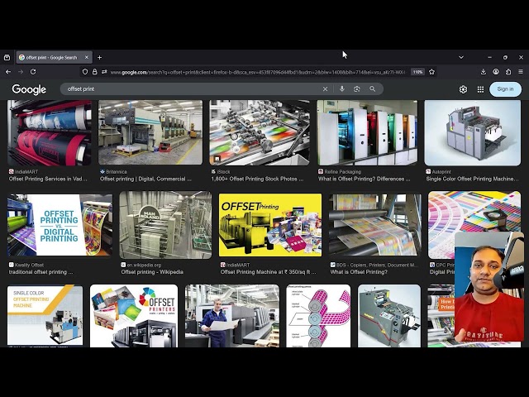Reload the Google Search page
This screenshot has width=529, height=397.
tap(33, 72)
